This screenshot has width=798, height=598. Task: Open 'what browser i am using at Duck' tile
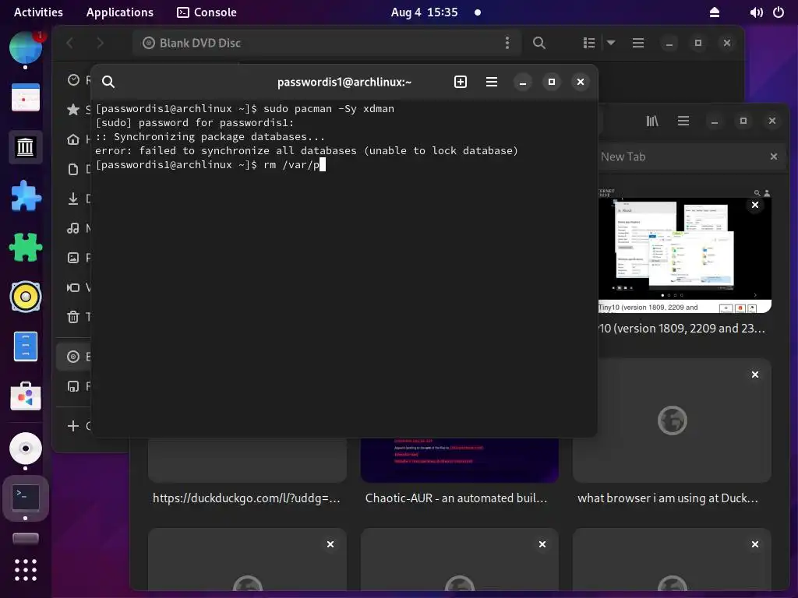tap(672, 420)
